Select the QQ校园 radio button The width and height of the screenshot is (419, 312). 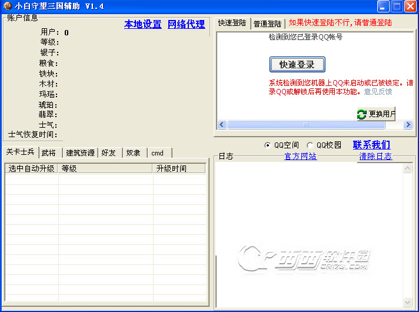(310, 145)
